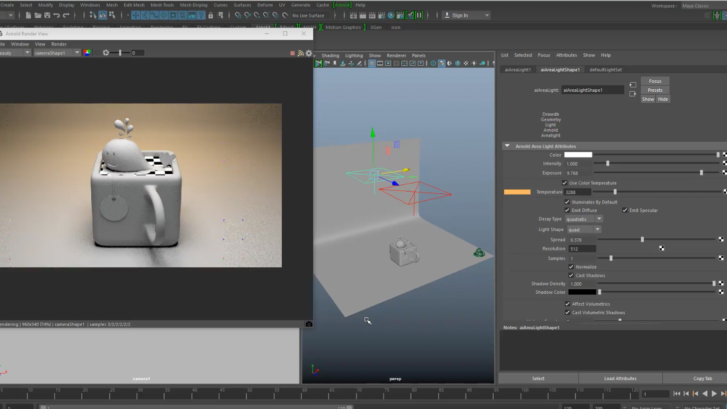Image resolution: width=727 pixels, height=409 pixels.
Task: Click the Load Attributes button
Action: [x=620, y=379]
